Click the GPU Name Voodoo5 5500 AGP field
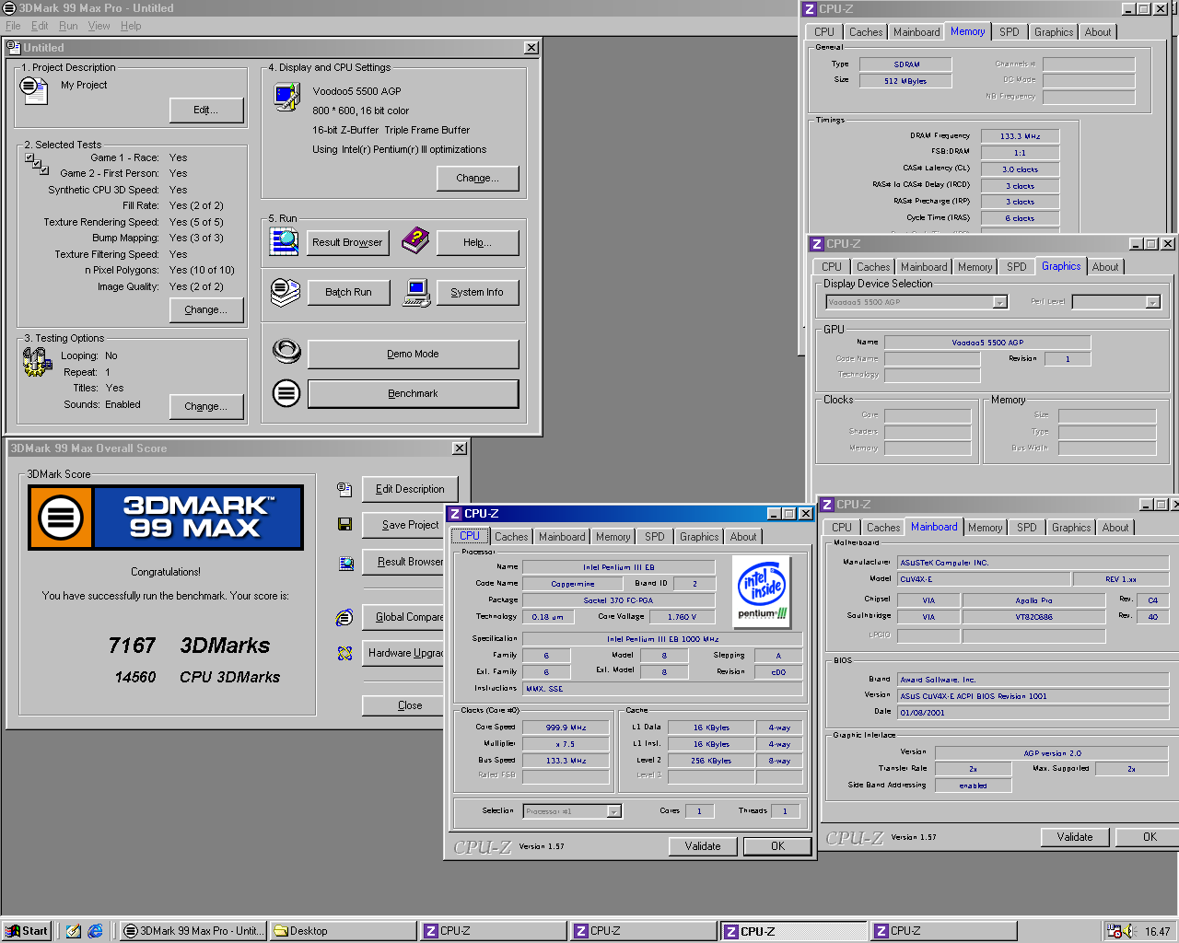This screenshot has width=1179, height=943. 987,343
